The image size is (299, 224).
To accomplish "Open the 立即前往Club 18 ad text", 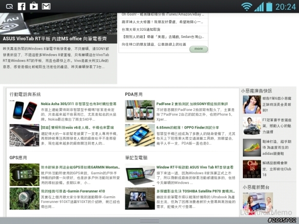I will (x=277, y=169).
